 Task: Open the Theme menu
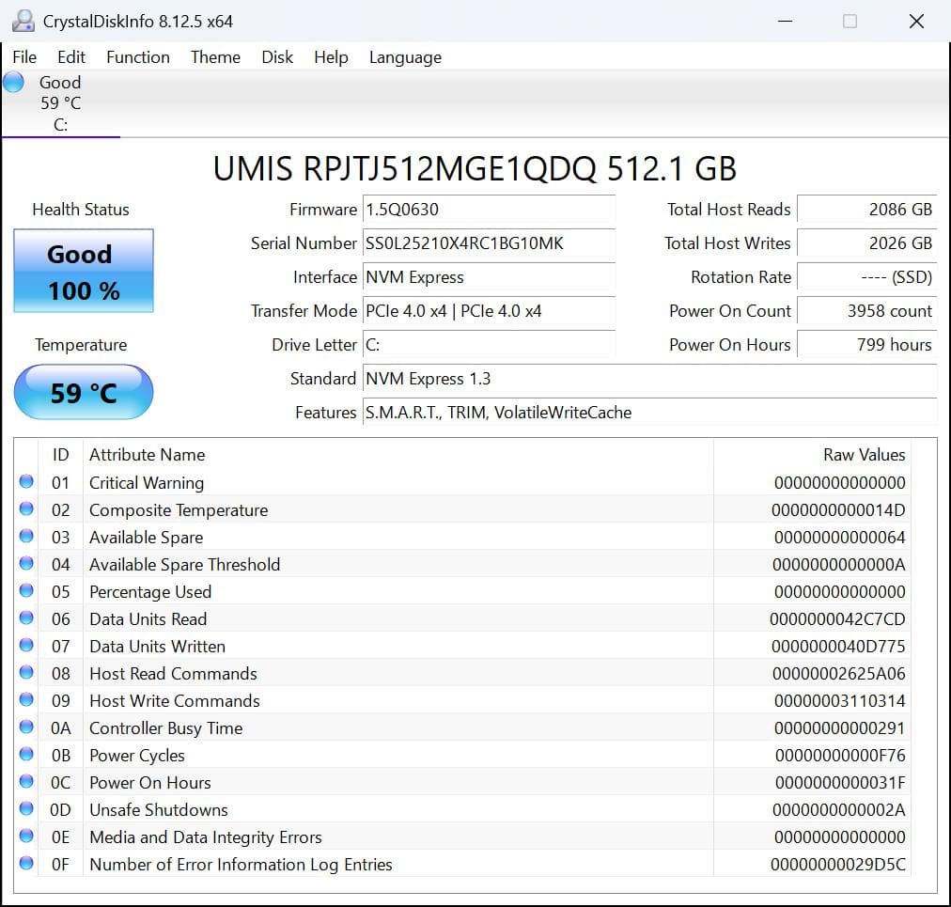[214, 57]
